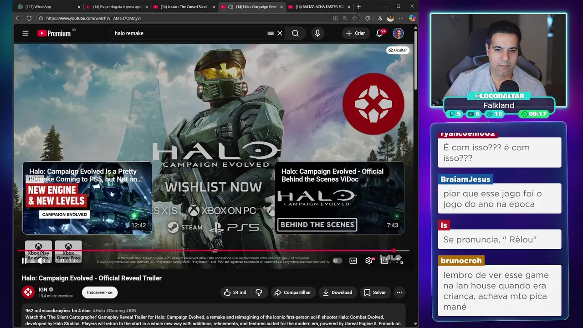Click '19,4 mi de inscritos' text
The image size is (583, 328).
[x=56, y=296]
